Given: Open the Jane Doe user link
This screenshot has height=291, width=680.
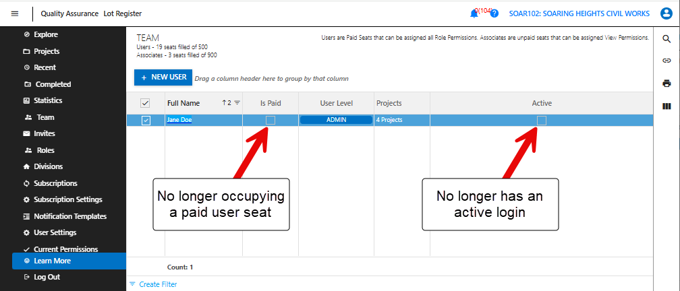Looking at the screenshot, I should coord(179,121).
